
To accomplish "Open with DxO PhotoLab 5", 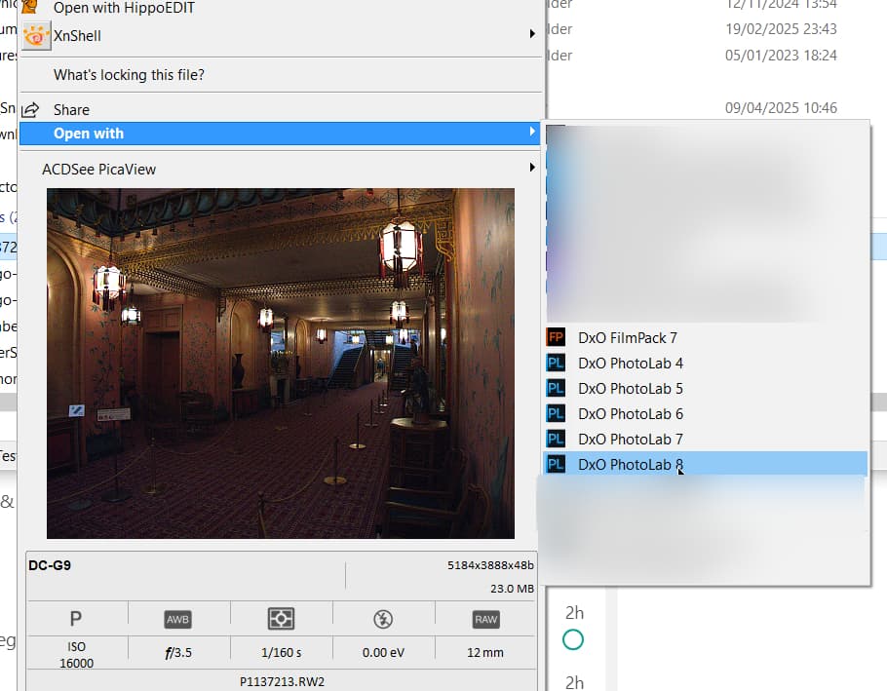I will point(705,389).
